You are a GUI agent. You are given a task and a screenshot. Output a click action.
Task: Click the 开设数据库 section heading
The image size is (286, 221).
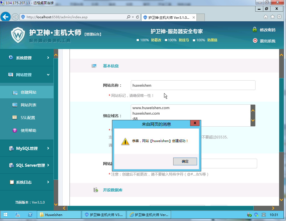point(113,190)
